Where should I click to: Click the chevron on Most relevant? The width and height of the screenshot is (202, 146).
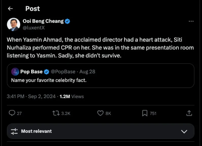pos(184,131)
